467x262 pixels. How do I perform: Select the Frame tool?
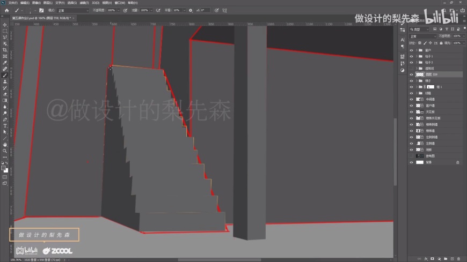[x=5, y=56]
